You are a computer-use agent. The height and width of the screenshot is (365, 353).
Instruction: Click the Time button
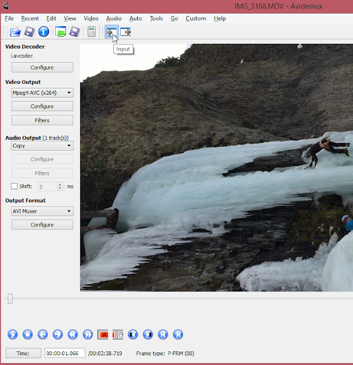point(23,353)
